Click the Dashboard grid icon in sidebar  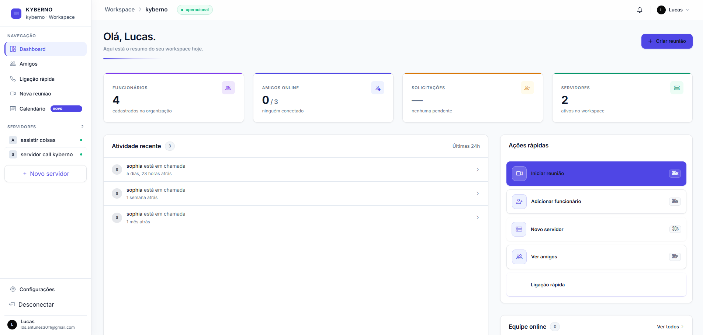[x=13, y=49]
